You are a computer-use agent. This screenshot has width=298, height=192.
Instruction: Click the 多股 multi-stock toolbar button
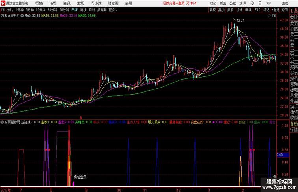pyautogui.click(x=230, y=10)
